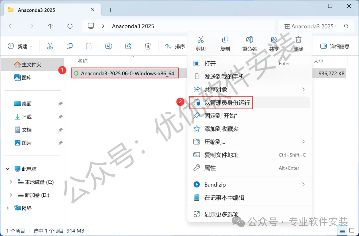Expand the 本地磁盘 (C:) drive node
Screen dimensions: 359x236
point(11,182)
